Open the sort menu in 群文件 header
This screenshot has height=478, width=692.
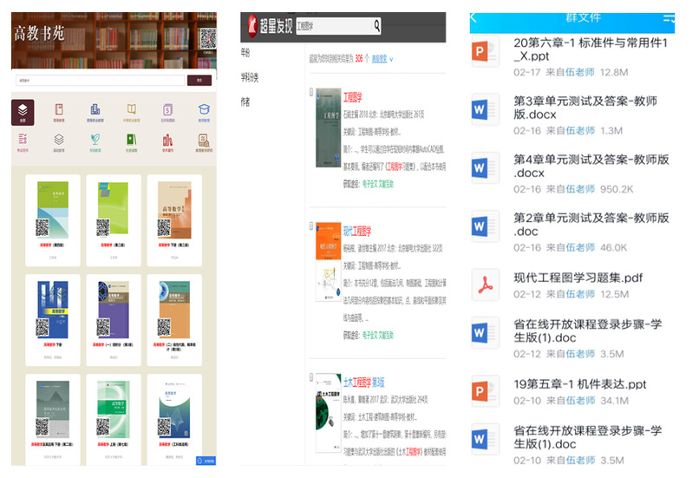pyautogui.click(x=669, y=16)
